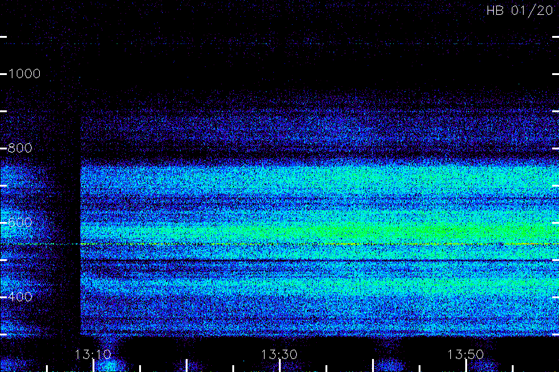Screen dimensions: 559x372
Task: Click the 13:50 time axis label
Action: (x=466, y=355)
